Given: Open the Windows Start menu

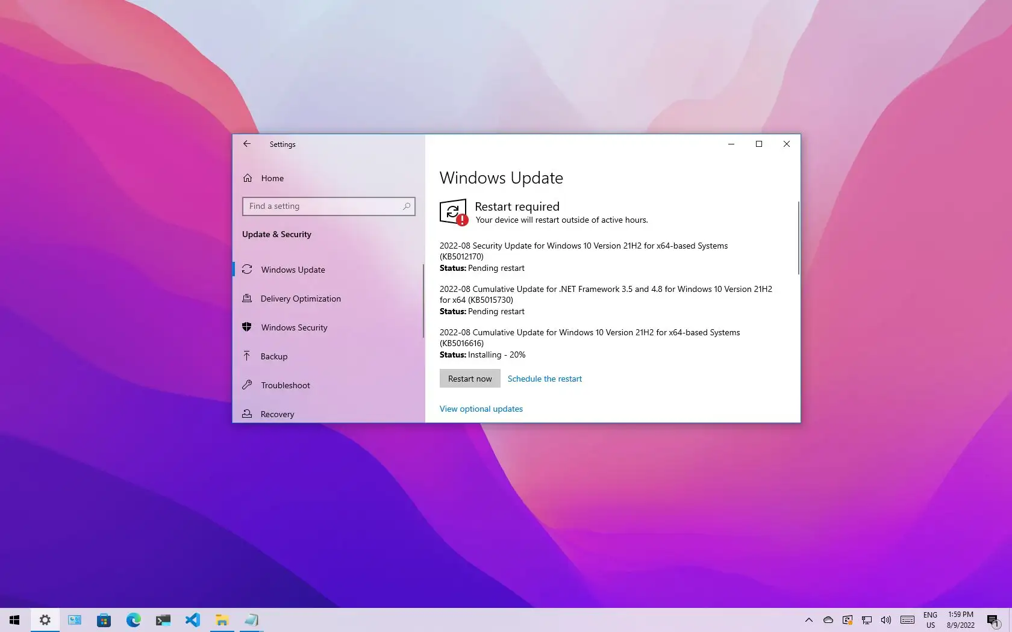Looking at the screenshot, I should (14, 620).
